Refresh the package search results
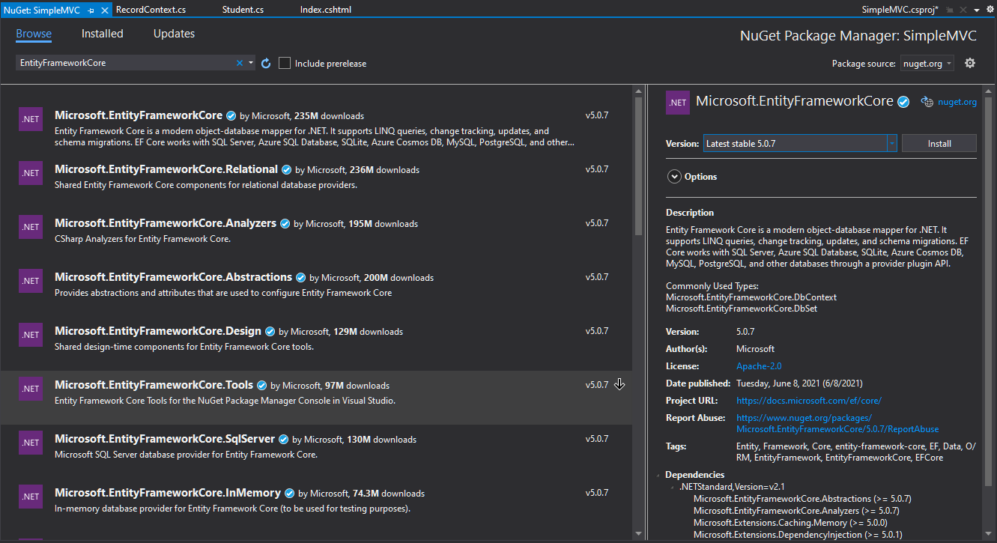Screen dimensions: 997x543 [266, 64]
